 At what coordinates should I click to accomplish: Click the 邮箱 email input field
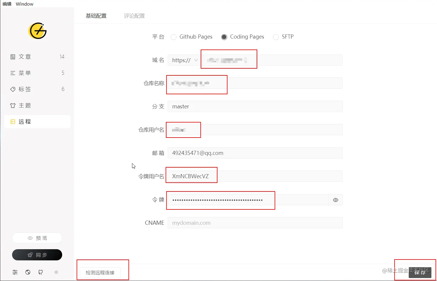pyautogui.click(x=255, y=153)
